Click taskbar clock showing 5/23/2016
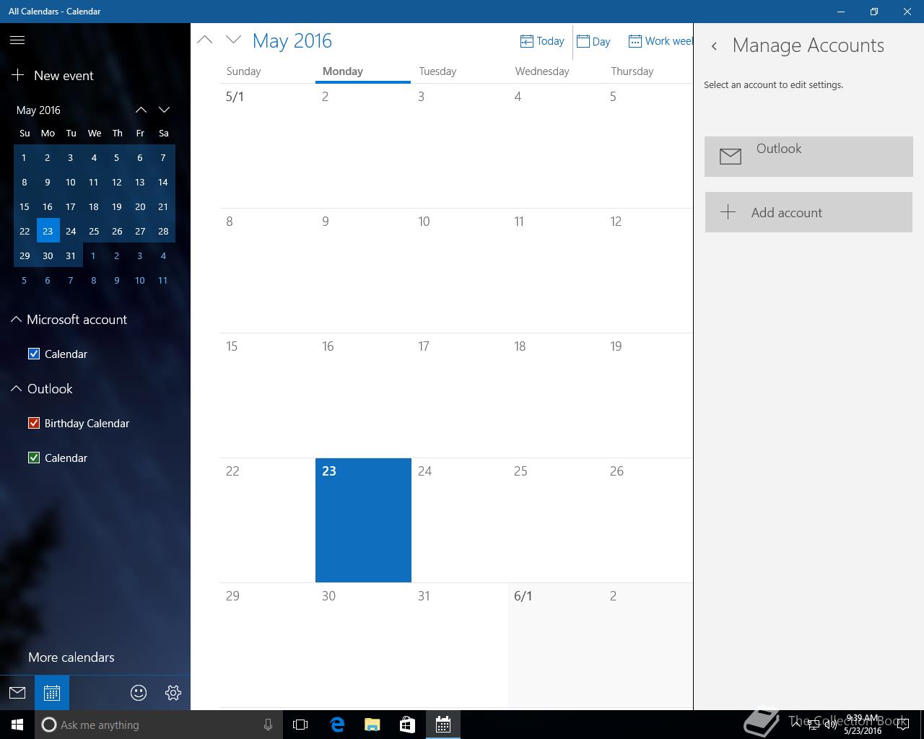This screenshot has width=924, height=739. [x=863, y=725]
